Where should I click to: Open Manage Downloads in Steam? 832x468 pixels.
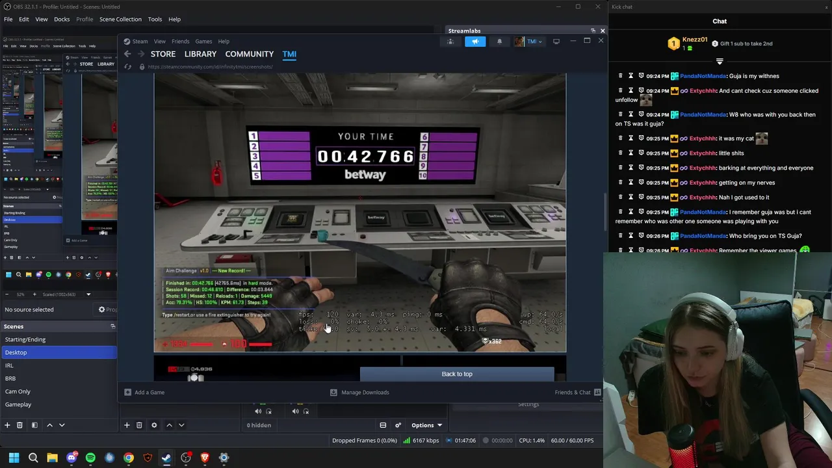[359, 392]
